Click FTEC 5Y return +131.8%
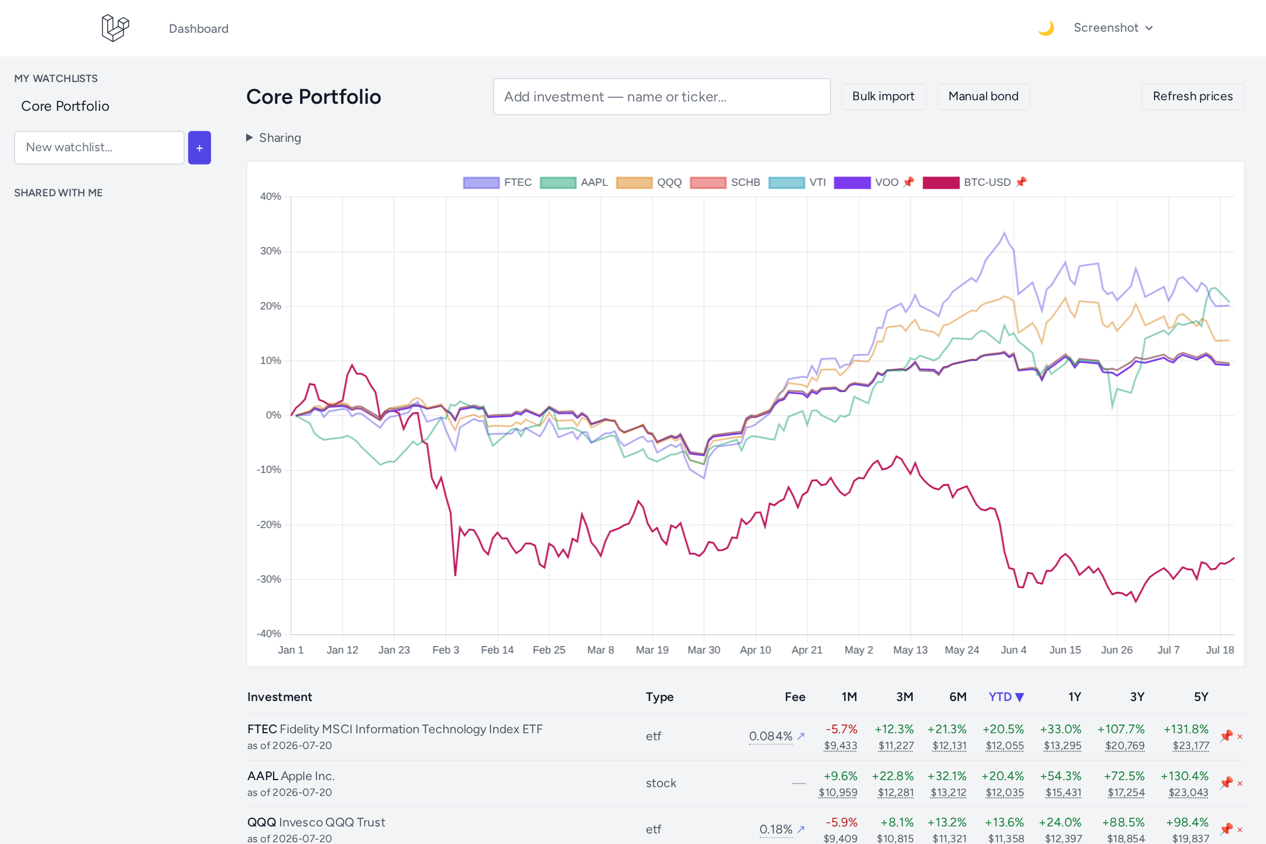This screenshot has width=1266, height=844. tap(1186, 729)
